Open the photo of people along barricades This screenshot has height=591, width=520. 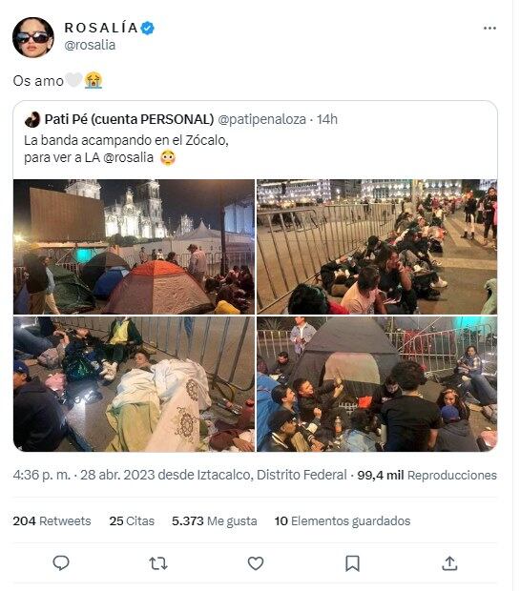click(x=377, y=247)
